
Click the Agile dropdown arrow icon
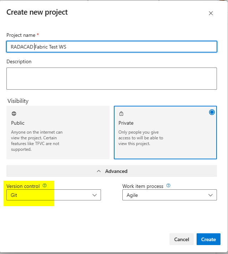211,195
